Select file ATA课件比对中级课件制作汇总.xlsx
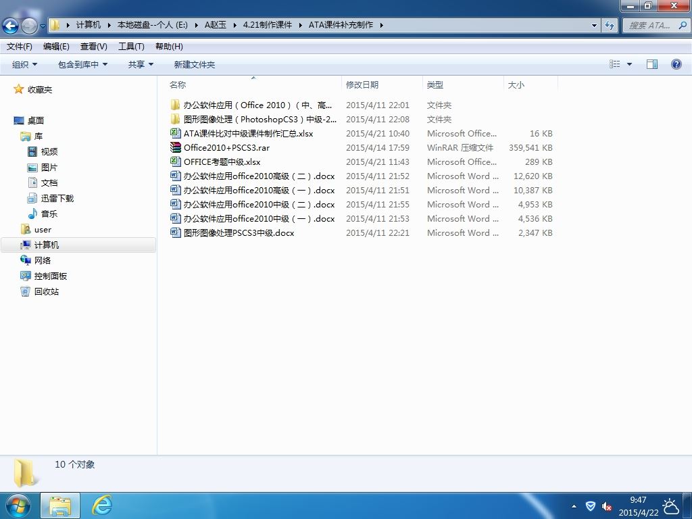Screen dimensions: 692x519 click(248, 133)
